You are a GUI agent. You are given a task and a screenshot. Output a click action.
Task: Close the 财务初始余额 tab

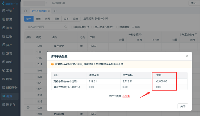pyautogui.click(x=49, y=11)
